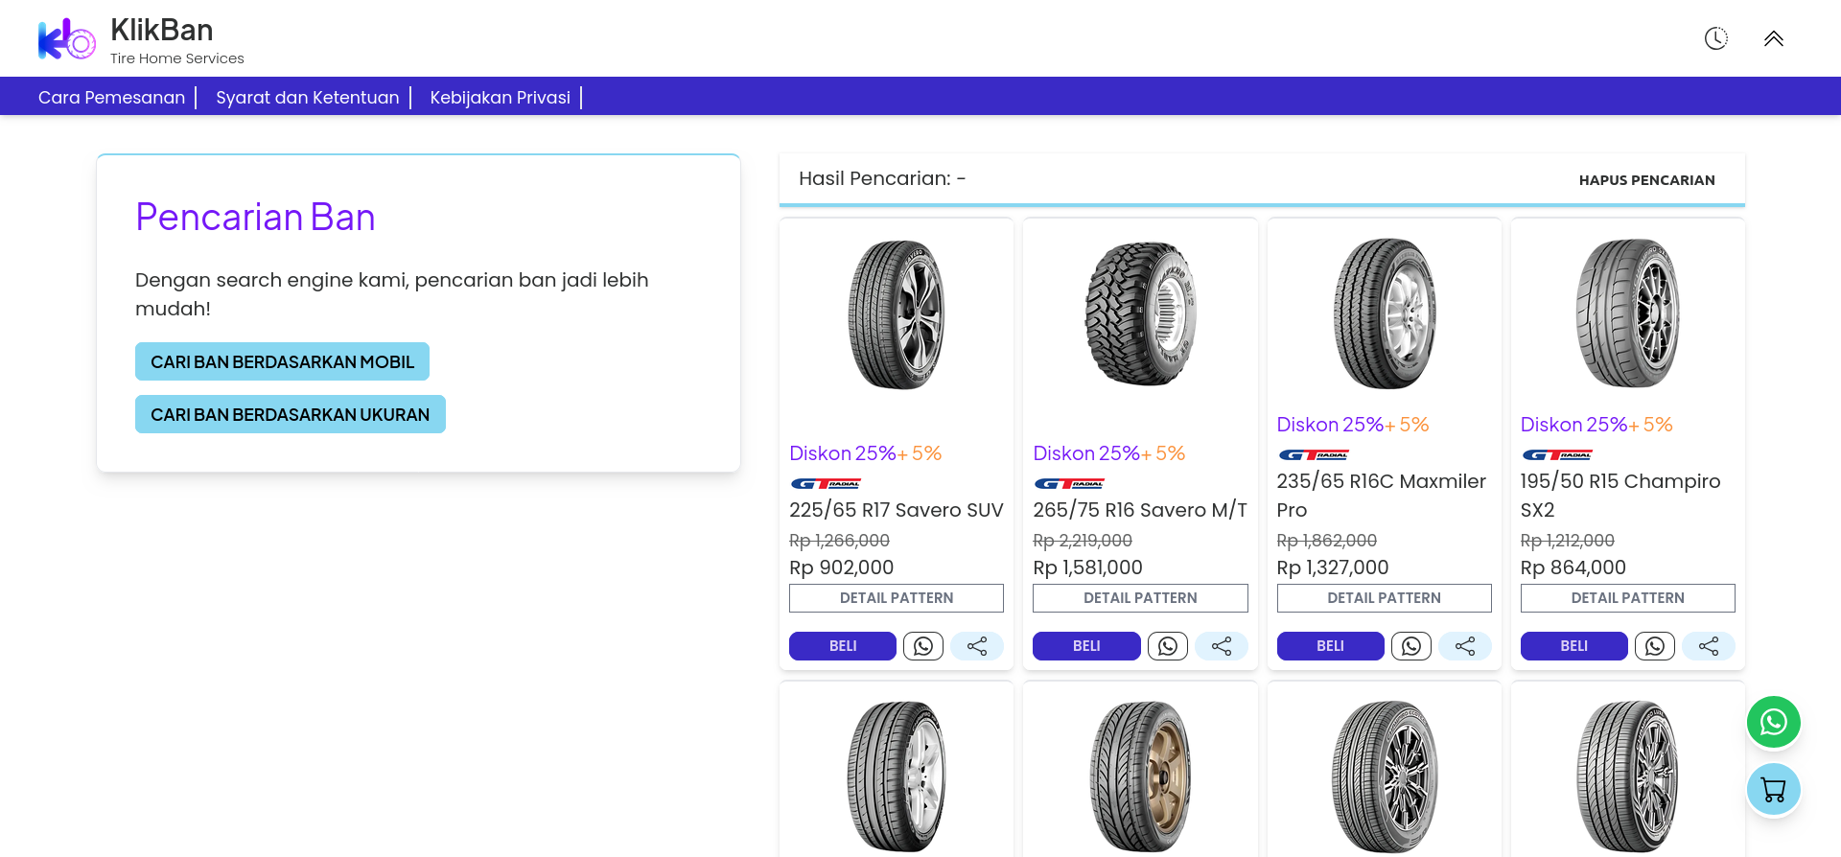Click BELI for 195/50 R15 Champiro SX2
This screenshot has width=1841, height=857.
tap(1573, 646)
